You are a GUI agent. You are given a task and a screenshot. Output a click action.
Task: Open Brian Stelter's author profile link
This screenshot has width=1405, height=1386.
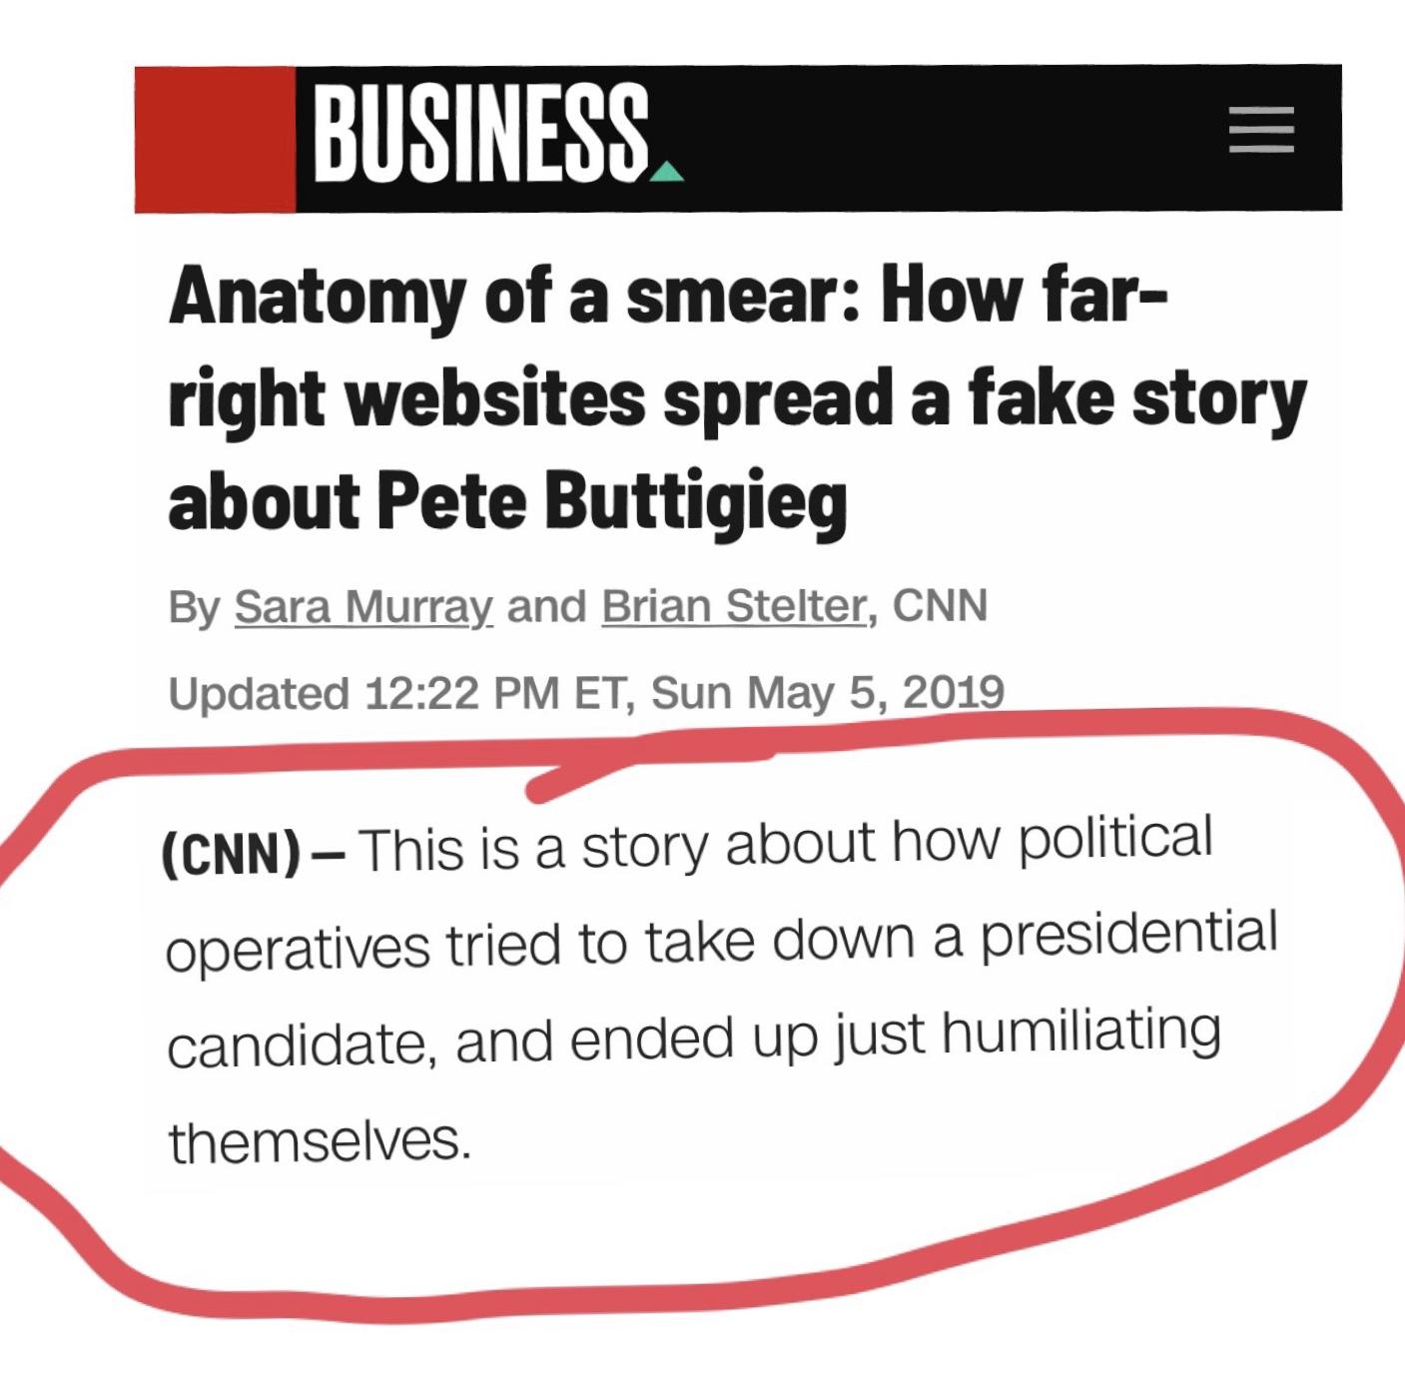coord(733,606)
